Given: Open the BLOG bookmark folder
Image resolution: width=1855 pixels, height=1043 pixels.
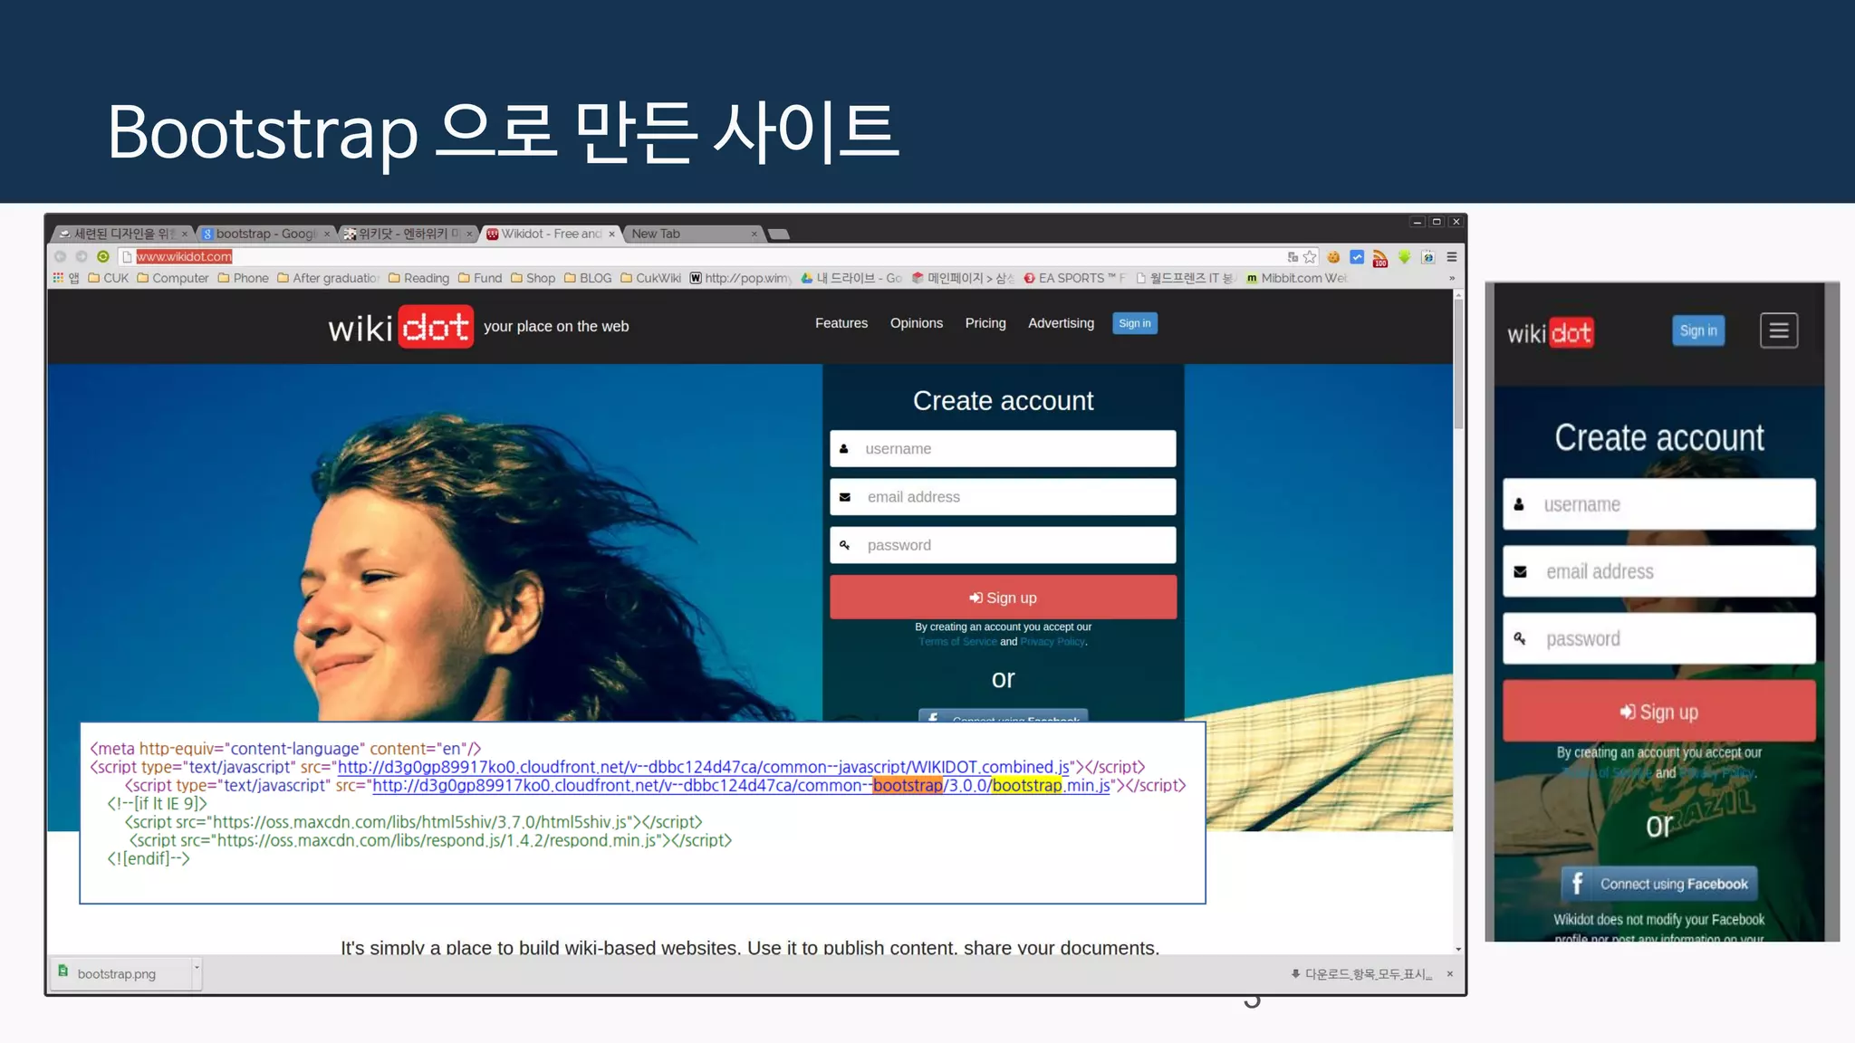Looking at the screenshot, I should [x=588, y=278].
